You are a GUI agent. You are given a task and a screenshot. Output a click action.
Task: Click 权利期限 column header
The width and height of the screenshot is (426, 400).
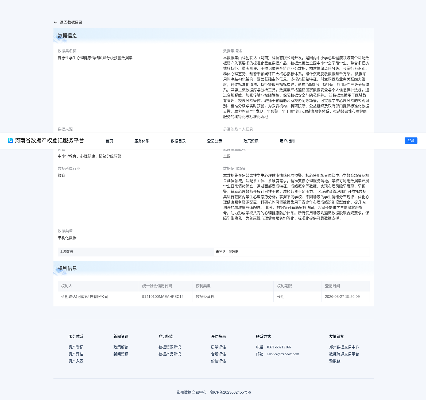point(297,286)
